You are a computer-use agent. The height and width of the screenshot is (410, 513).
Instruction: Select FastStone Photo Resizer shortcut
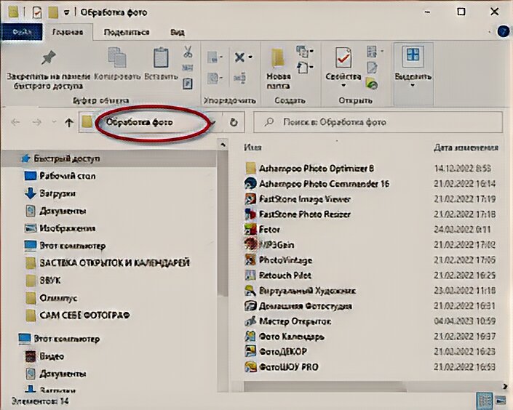(298, 214)
